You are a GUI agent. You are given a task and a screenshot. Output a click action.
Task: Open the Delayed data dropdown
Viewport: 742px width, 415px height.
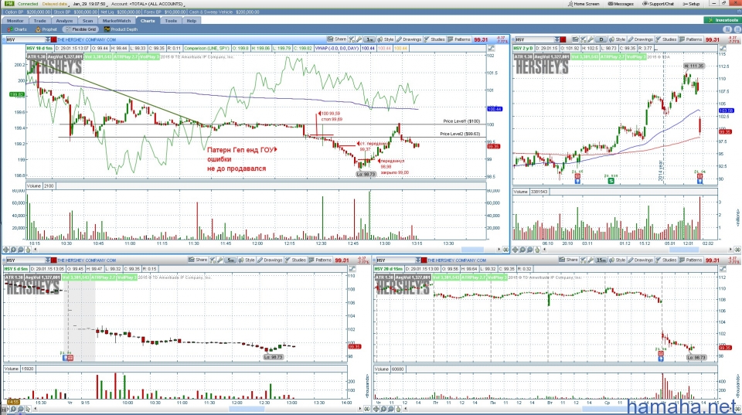[54, 4]
